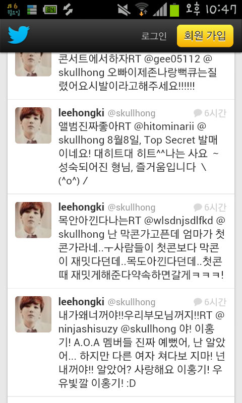Tap the Wi-Fi status icon
Viewport: 242px width, 403px height.
142,10
